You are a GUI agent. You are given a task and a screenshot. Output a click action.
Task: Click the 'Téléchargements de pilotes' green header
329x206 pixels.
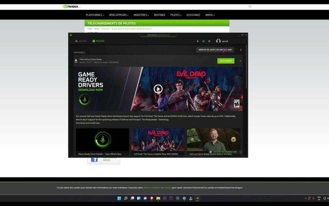click(x=157, y=23)
